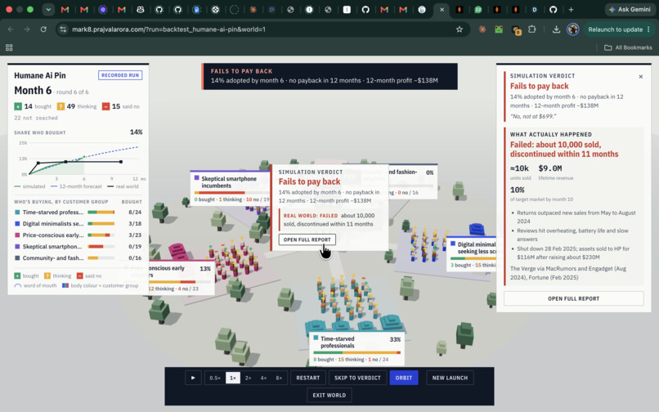Click the RESTART button

coord(307,378)
